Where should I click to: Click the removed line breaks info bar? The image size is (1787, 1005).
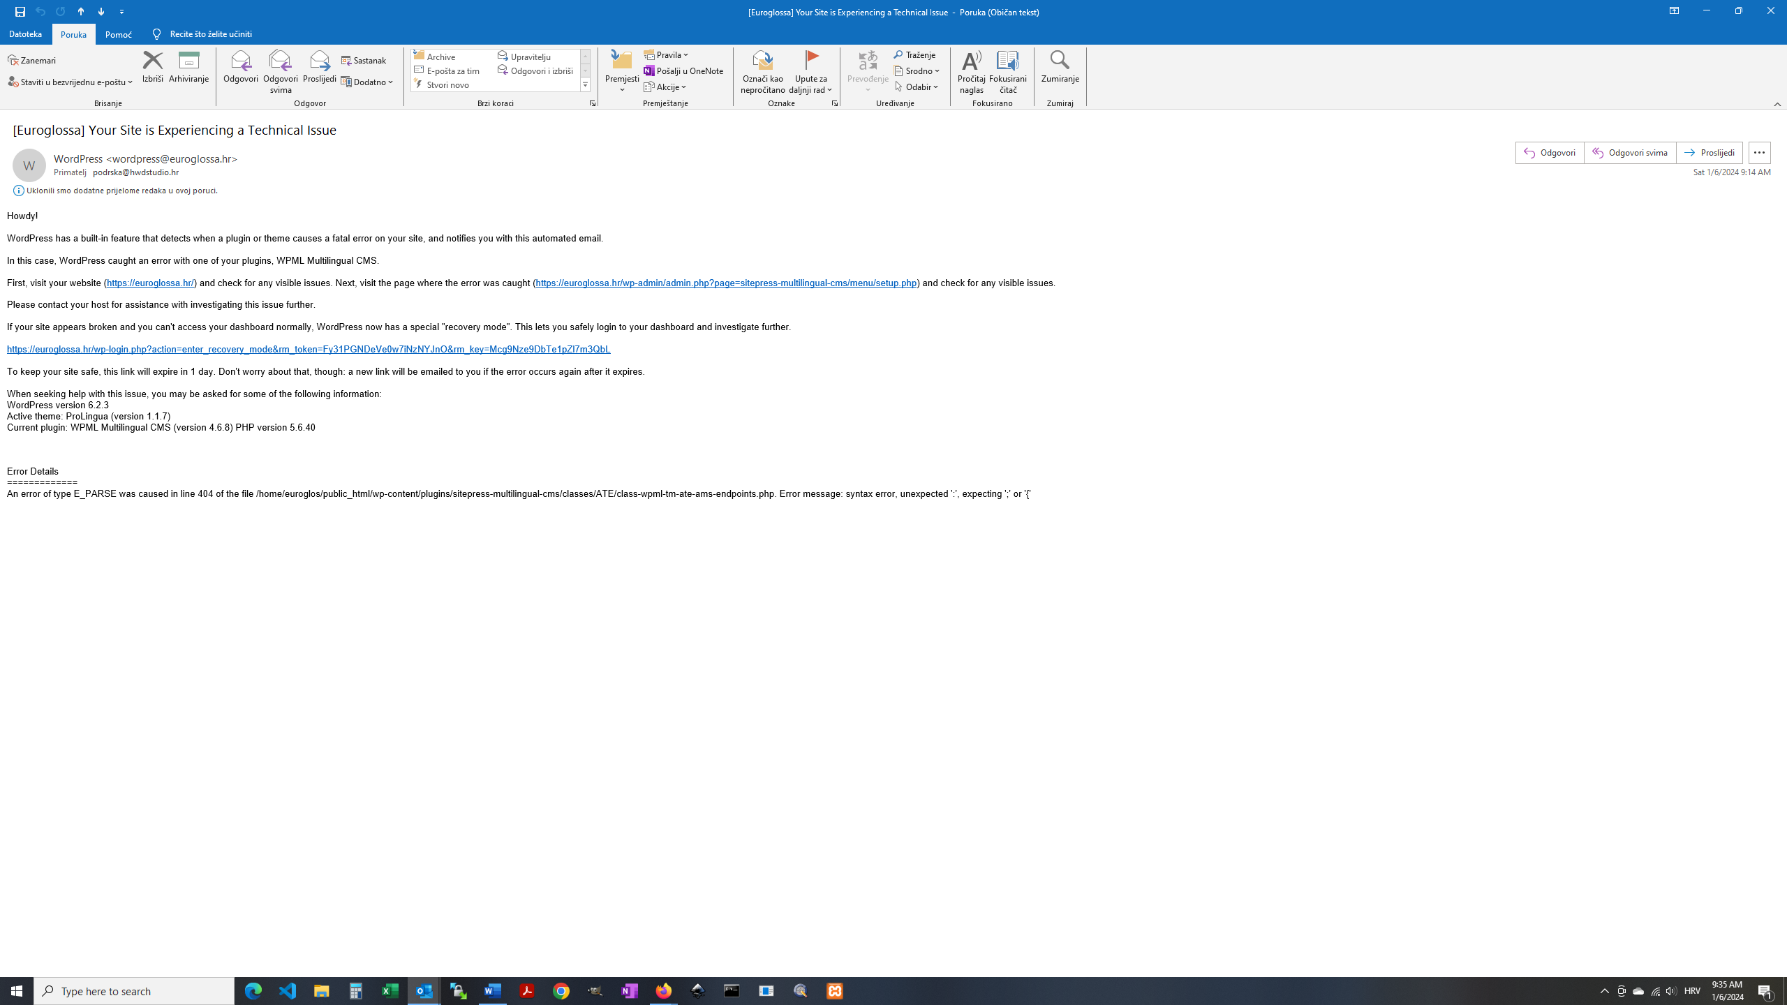116,191
